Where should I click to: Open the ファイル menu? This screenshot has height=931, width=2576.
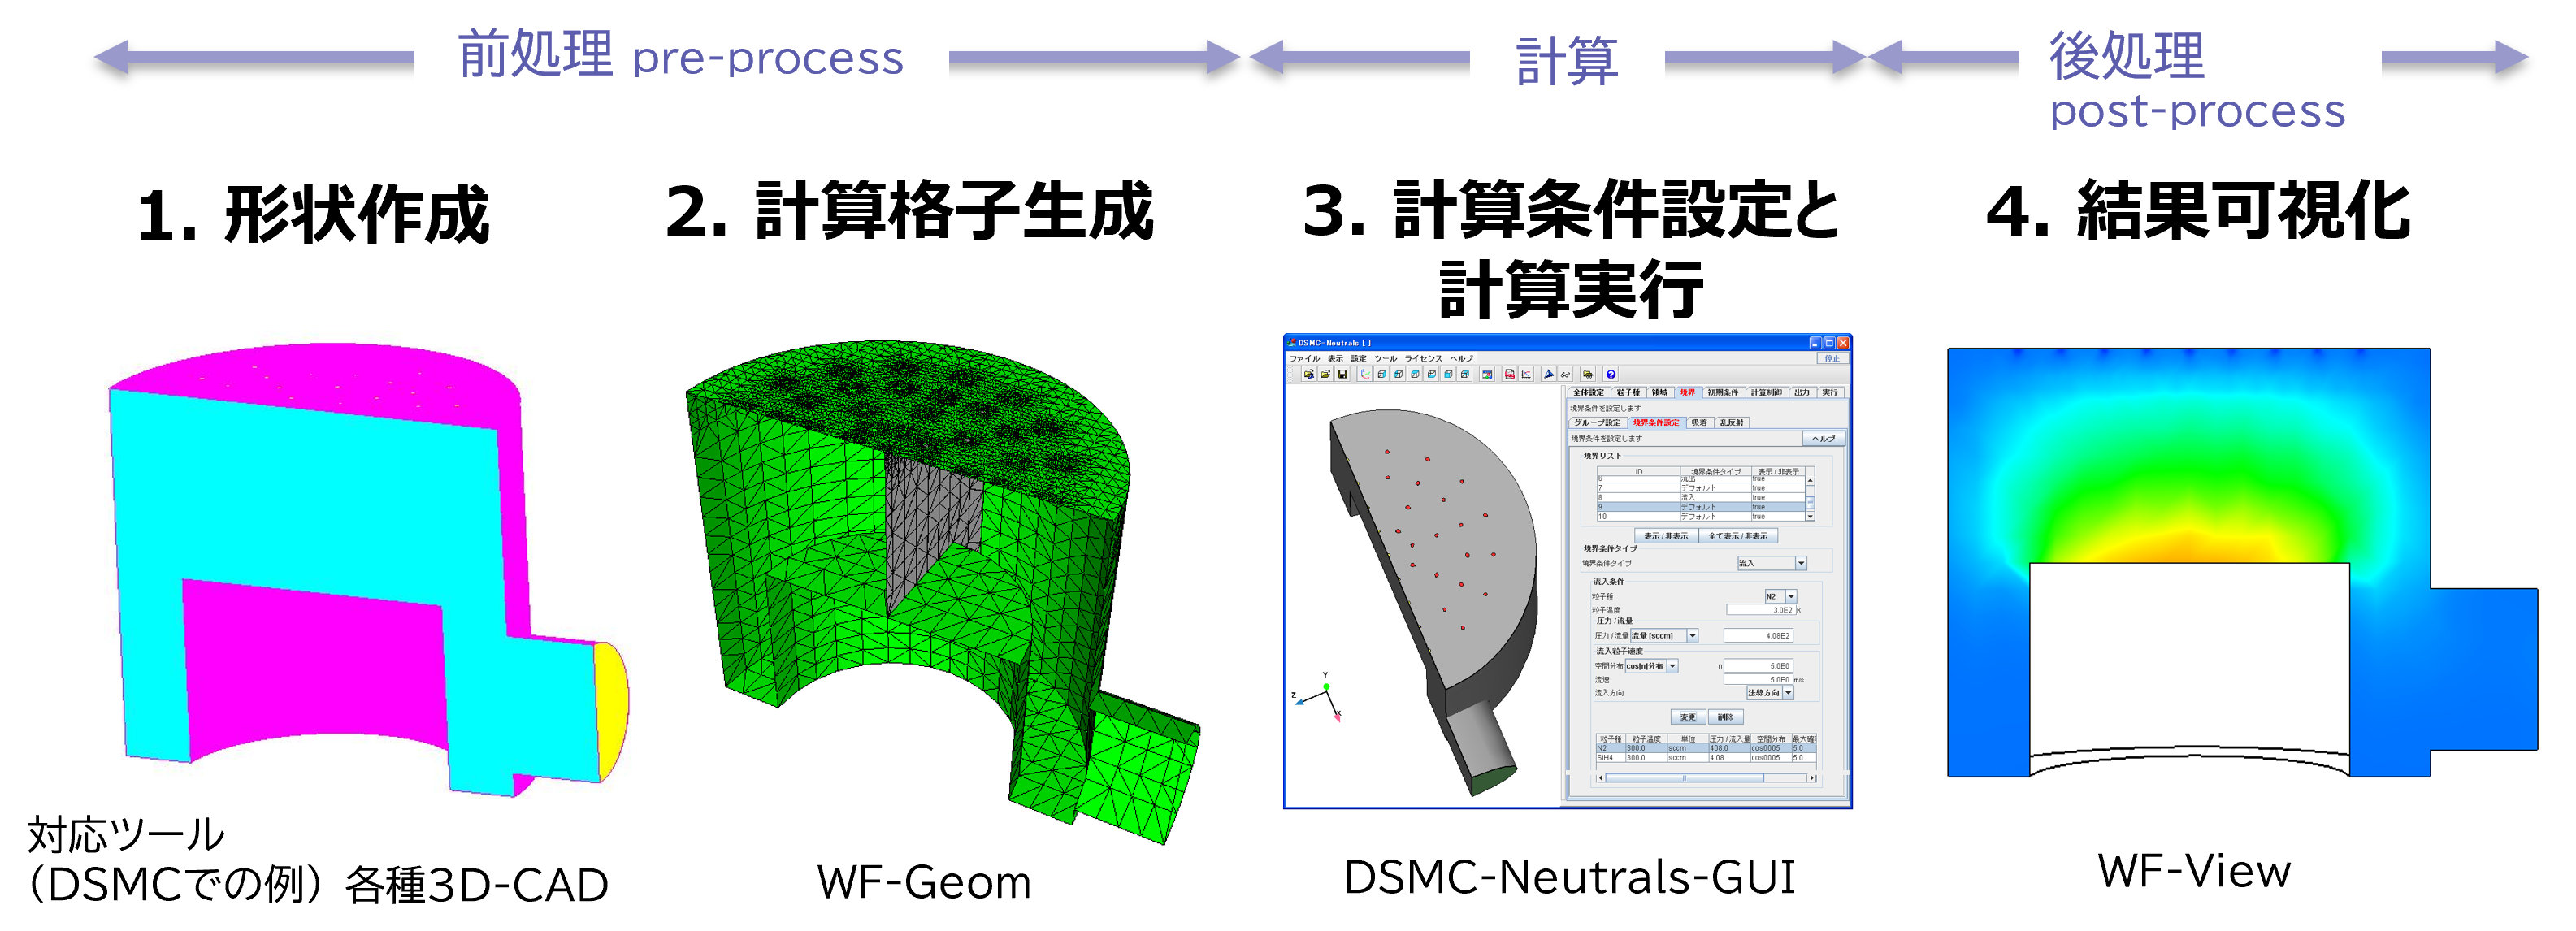tap(1305, 358)
